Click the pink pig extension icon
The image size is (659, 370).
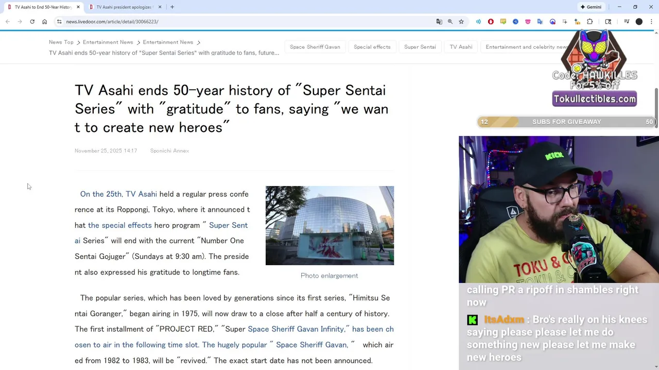click(528, 22)
